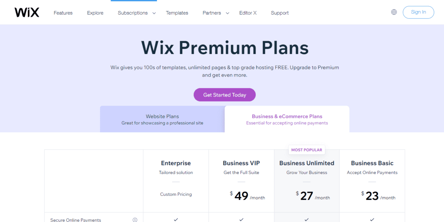Screen dimensions: 444x222
Task: Navigate to the Support section
Action: click(279, 13)
